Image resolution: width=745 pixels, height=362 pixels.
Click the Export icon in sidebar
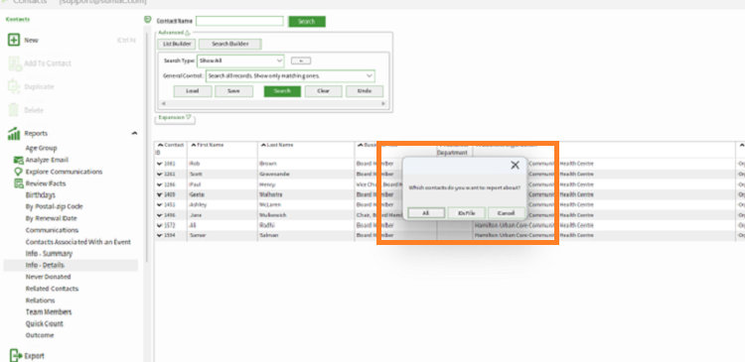click(16, 355)
